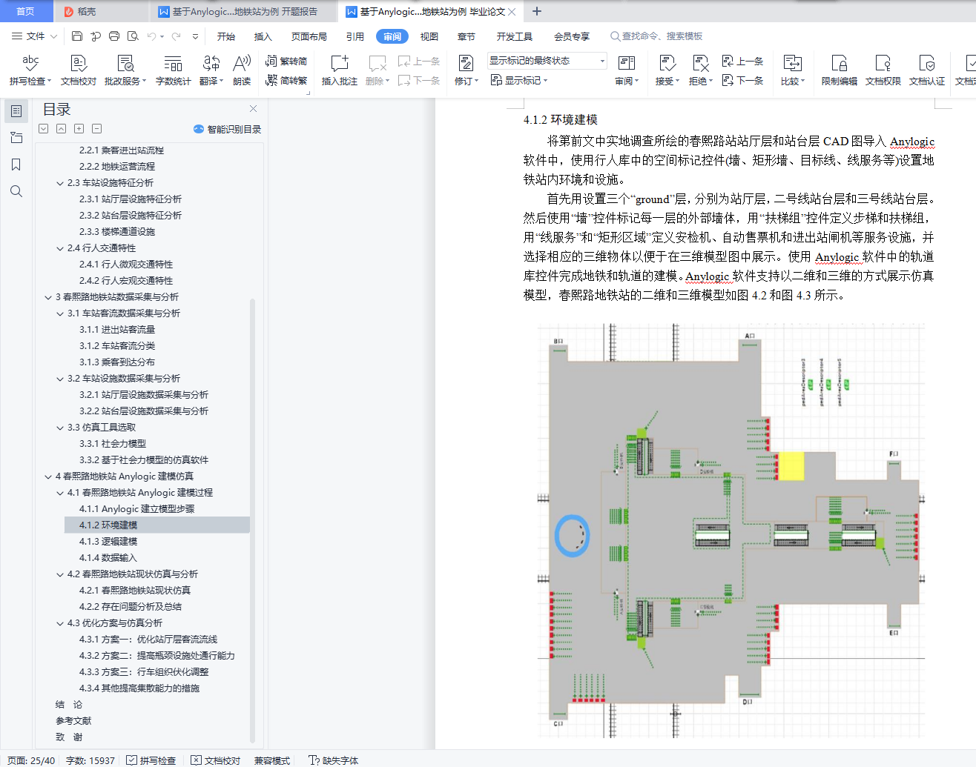The height and width of the screenshot is (767, 976).
Task: Switch to the 开发工具 ribbon tab
Action: [x=515, y=36]
